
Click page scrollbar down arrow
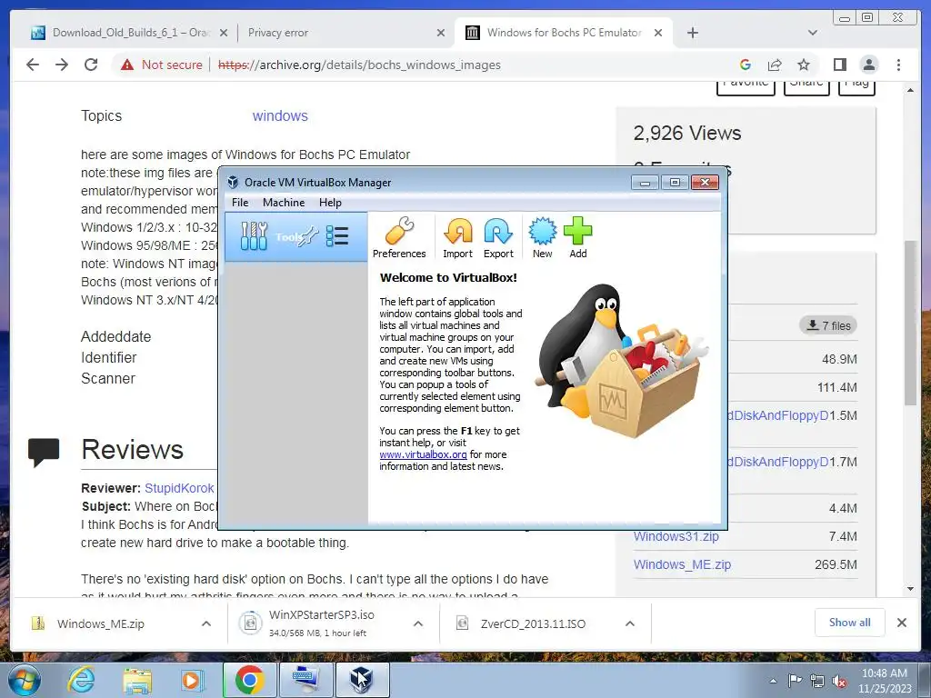pos(910,589)
